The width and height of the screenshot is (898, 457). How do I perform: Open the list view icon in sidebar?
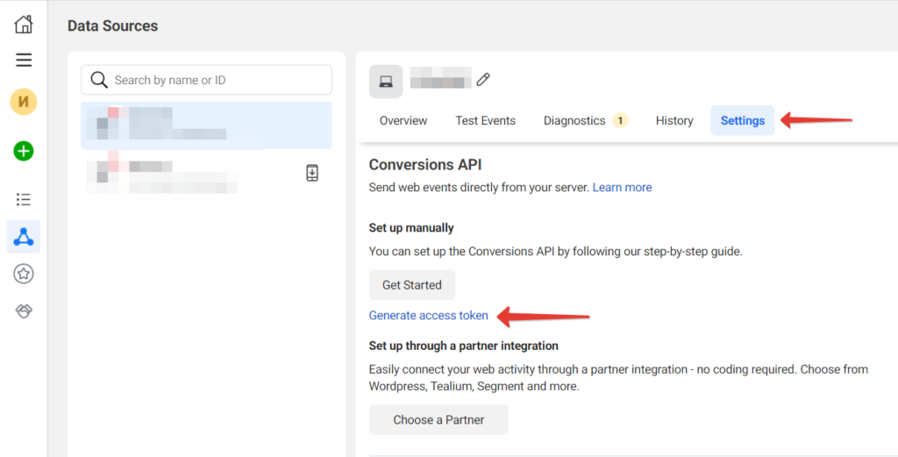coord(24,199)
